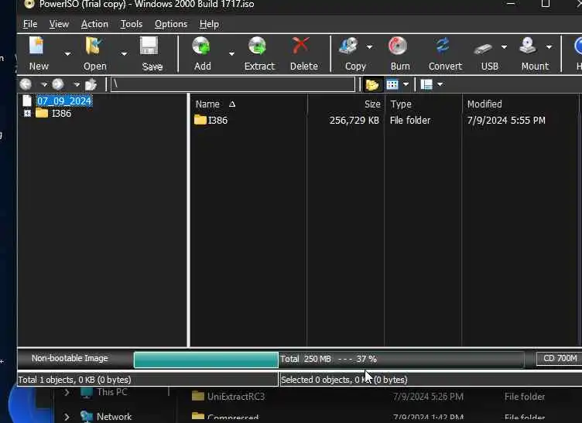Image resolution: width=582 pixels, height=423 pixels.
Task: Open the USB dropdown arrow
Action: tap(504, 47)
